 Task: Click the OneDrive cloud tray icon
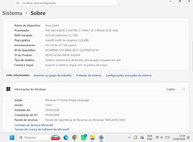(142, 138)
